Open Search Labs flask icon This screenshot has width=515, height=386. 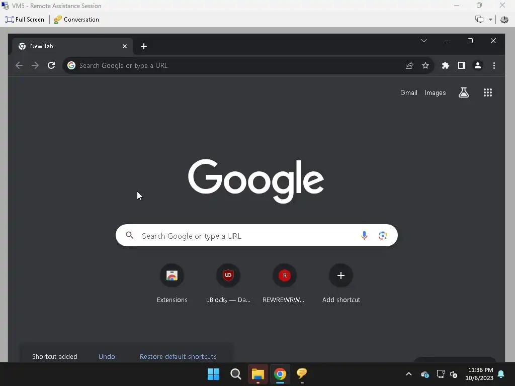coord(464,92)
